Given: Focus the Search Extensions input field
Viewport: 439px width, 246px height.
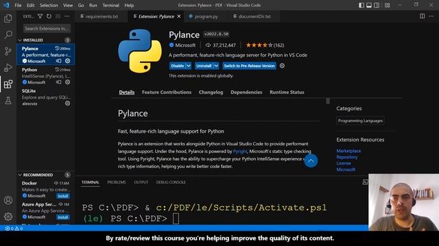Looking at the screenshot, I should pyautogui.click(x=47, y=29).
